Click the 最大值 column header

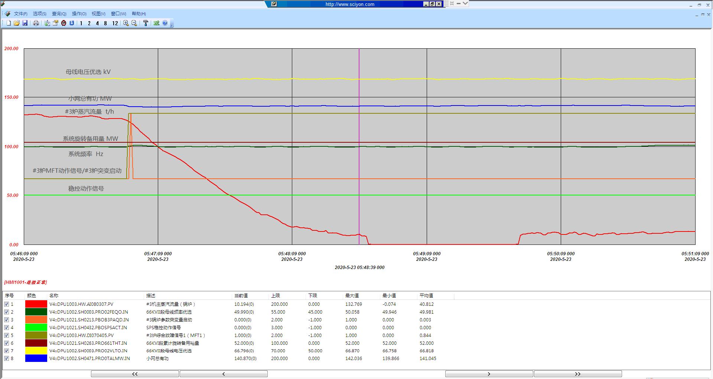(x=362, y=295)
